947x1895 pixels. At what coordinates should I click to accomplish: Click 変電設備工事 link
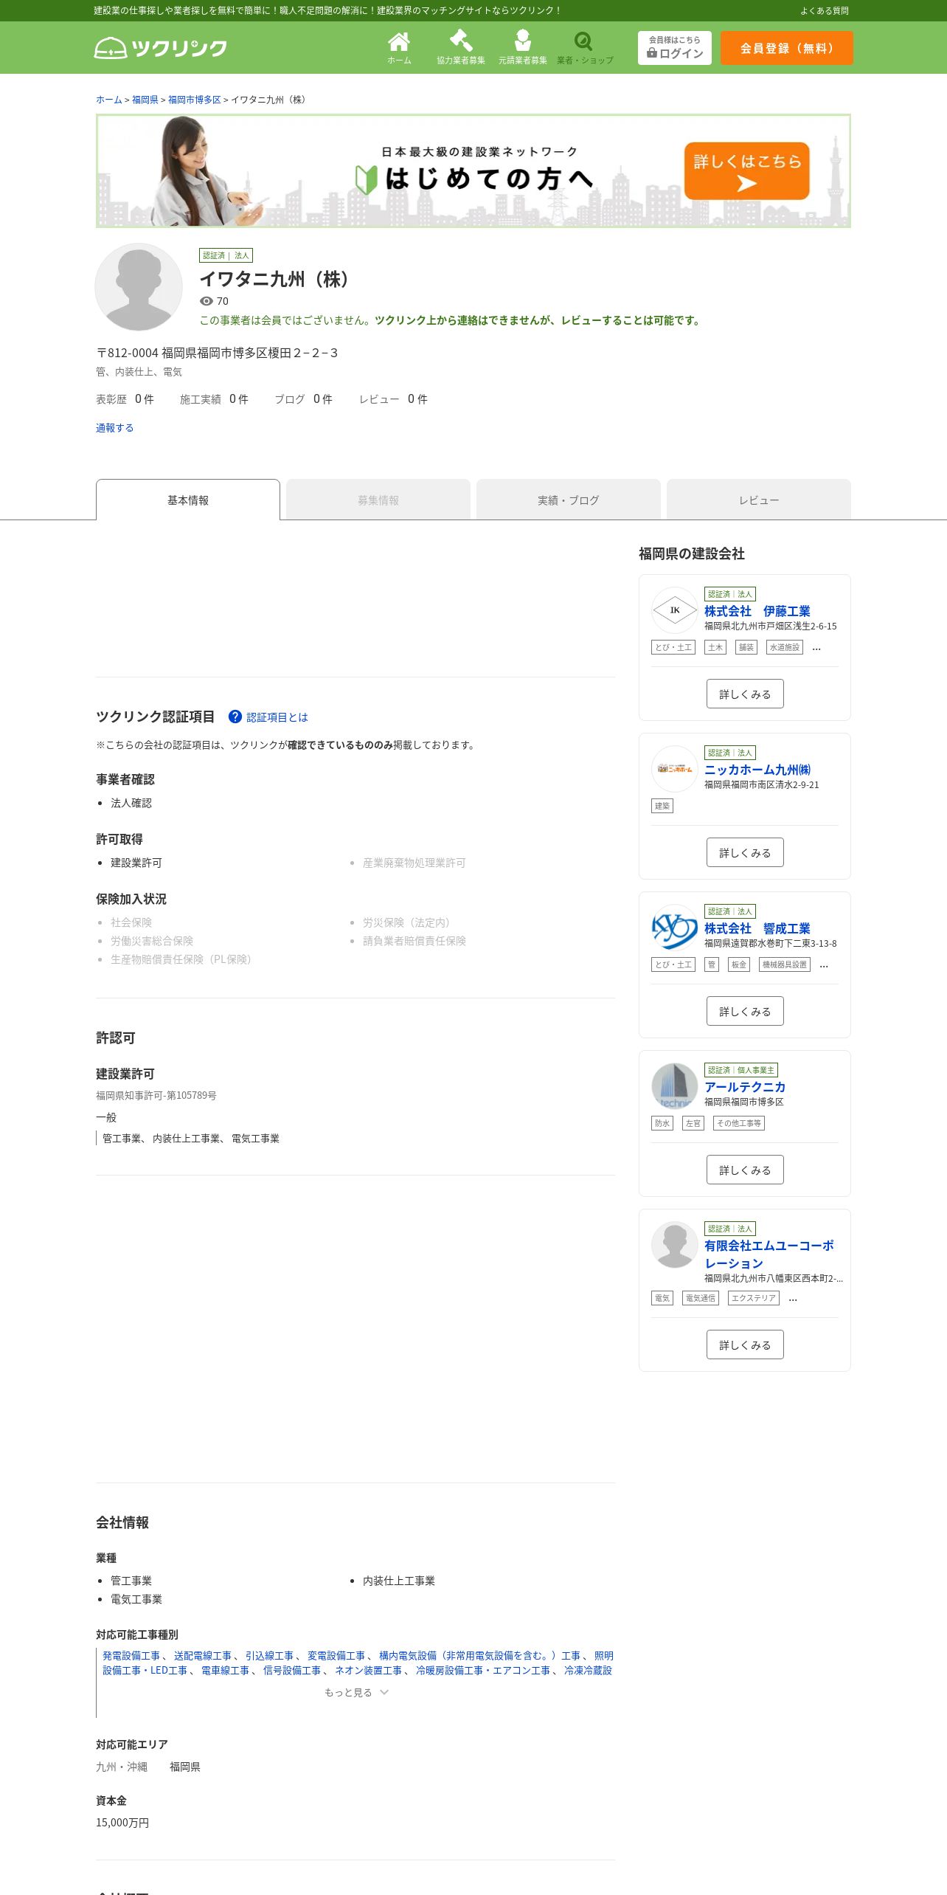coord(336,1656)
